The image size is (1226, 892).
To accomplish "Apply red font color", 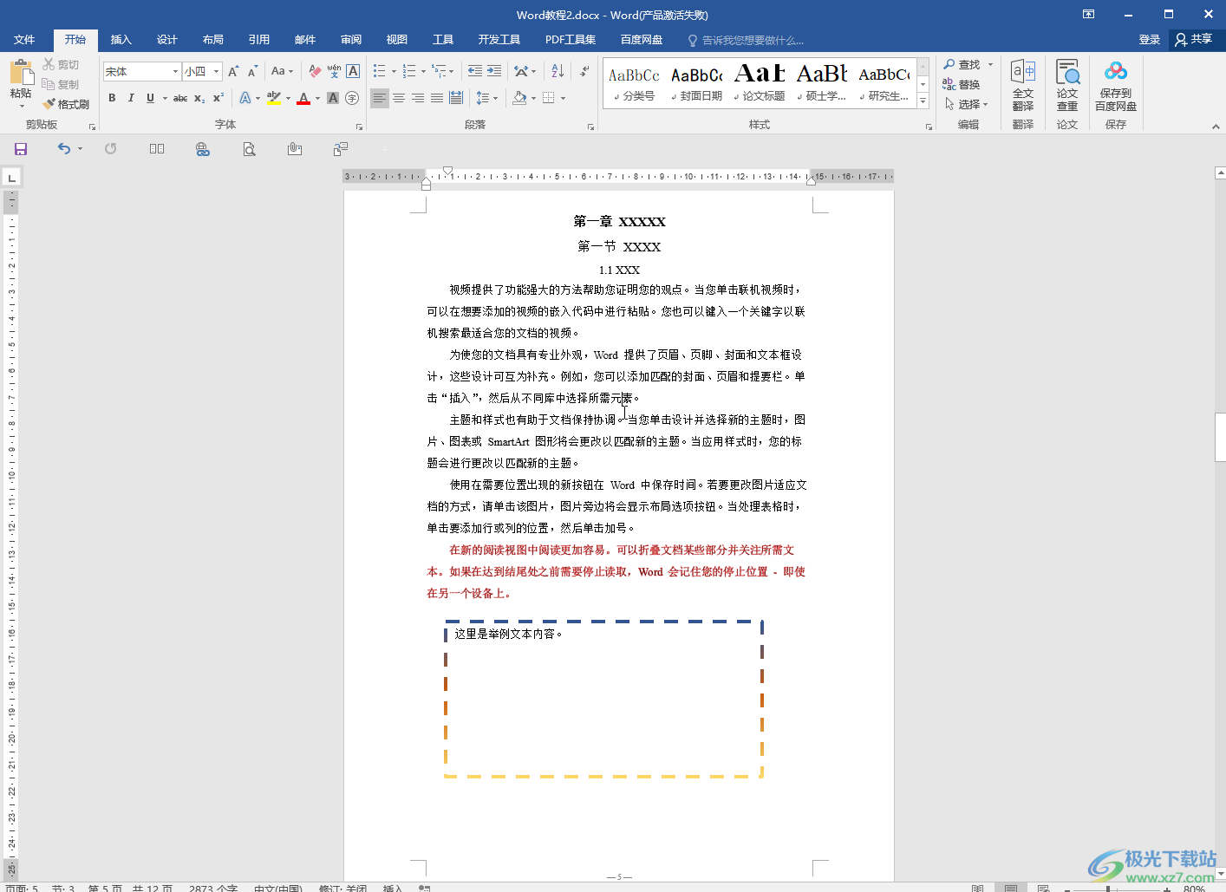I will (303, 98).
